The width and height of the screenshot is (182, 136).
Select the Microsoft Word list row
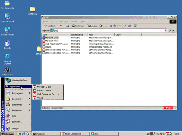coord(50,41)
